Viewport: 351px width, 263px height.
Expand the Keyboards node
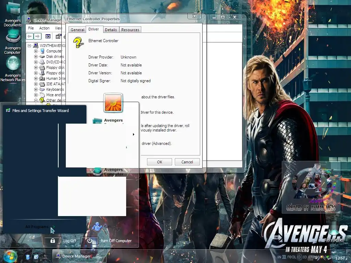(36, 89)
